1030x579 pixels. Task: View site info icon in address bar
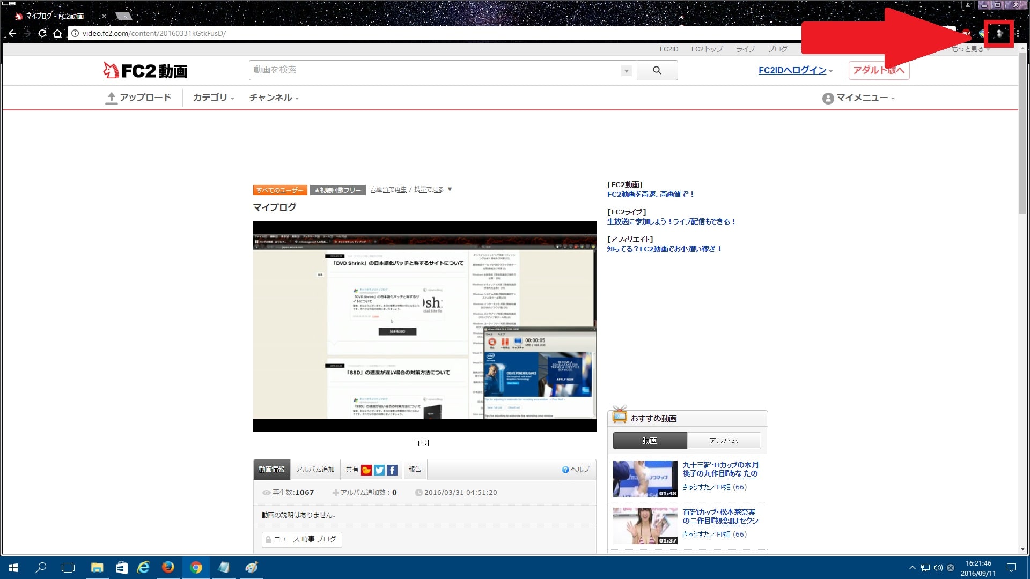(75, 33)
